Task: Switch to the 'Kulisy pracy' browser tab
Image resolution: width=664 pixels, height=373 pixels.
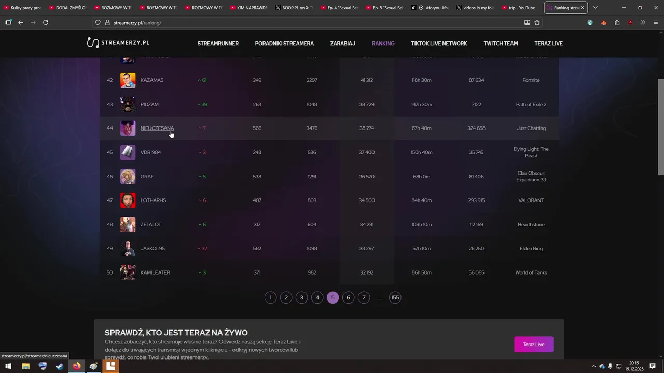Action: pyautogui.click(x=22, y=8)
